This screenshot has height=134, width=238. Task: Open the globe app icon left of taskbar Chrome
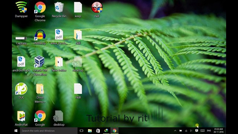tap(106, 131)
